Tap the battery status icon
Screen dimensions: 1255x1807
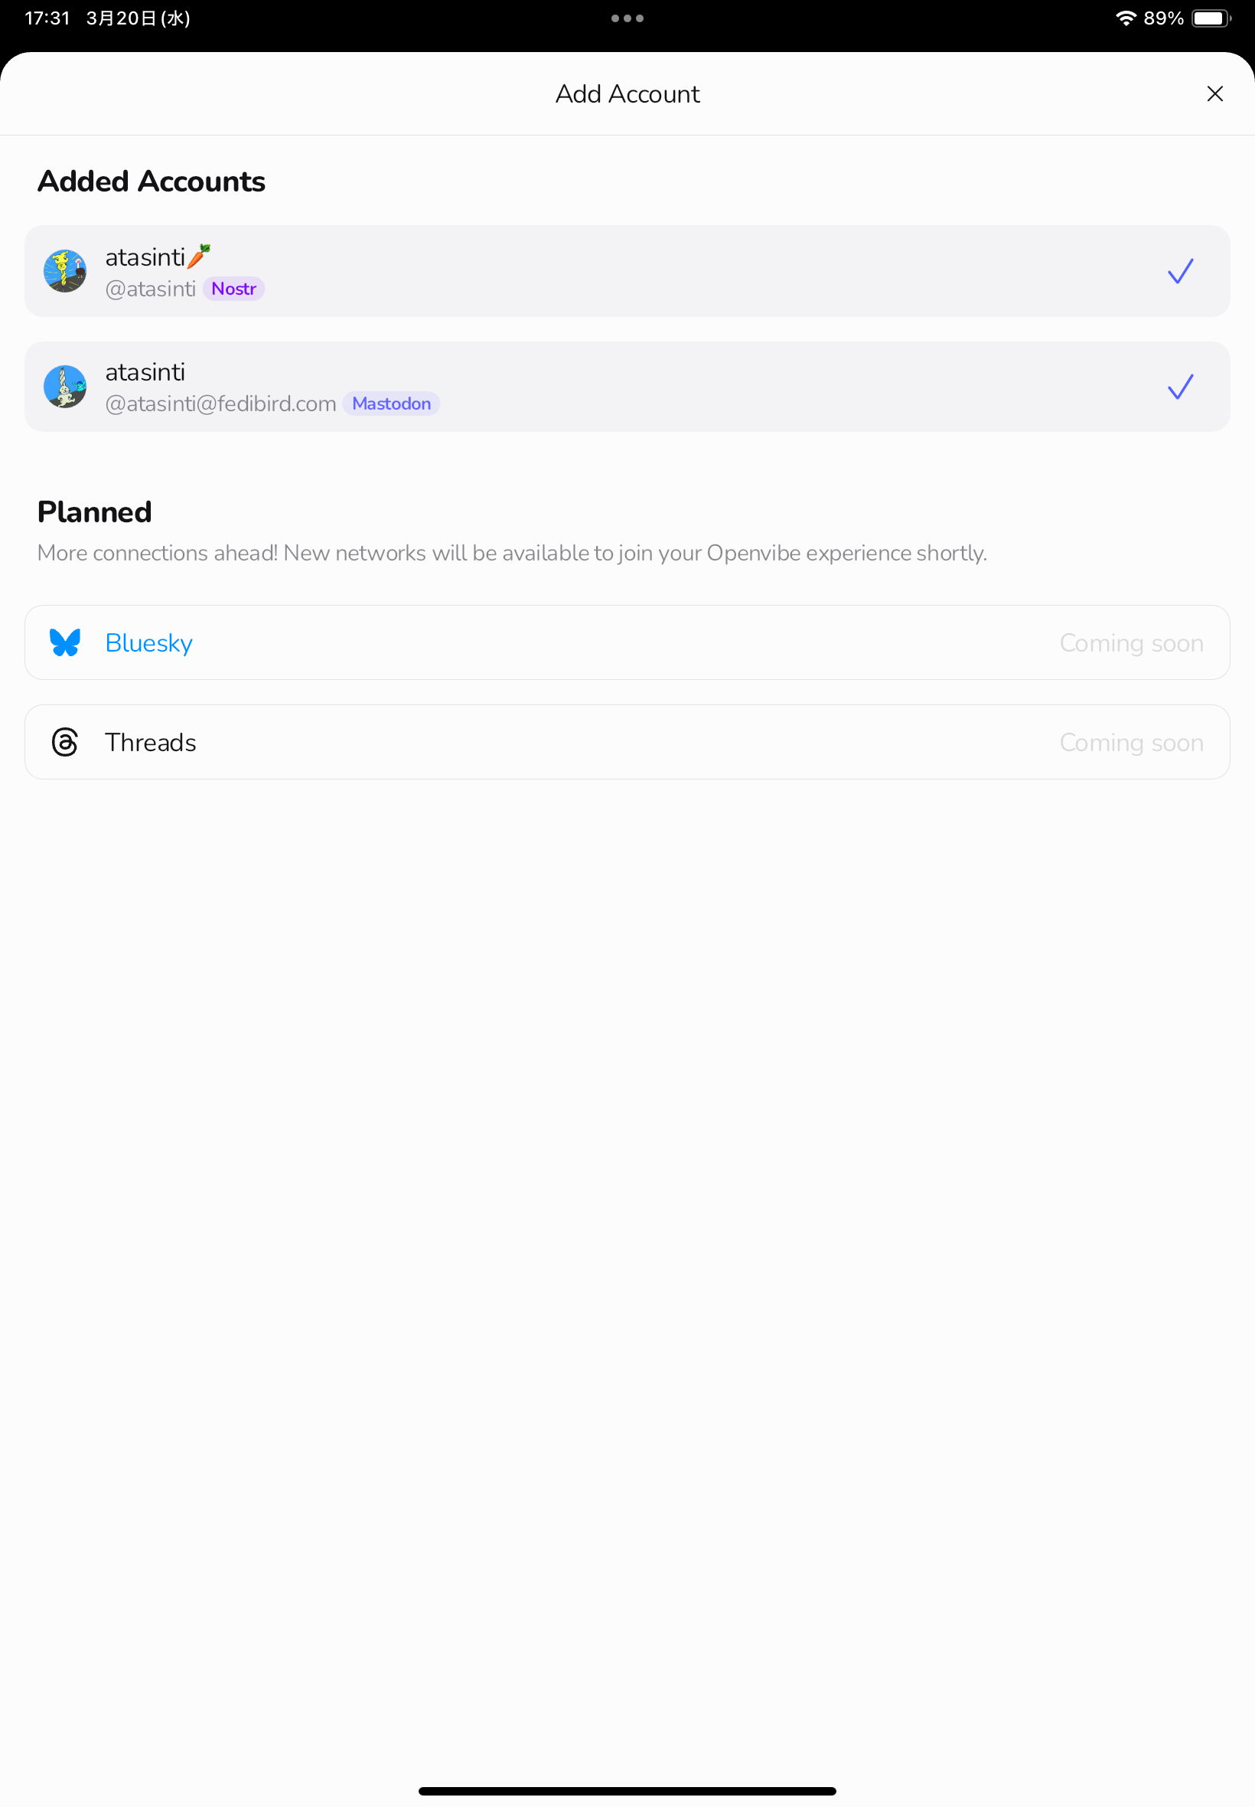(x=1211, y=18)
